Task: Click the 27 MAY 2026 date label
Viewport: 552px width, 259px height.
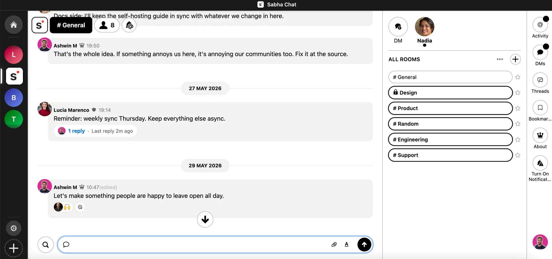Action: pyautogui.click(x=205, y=89)
